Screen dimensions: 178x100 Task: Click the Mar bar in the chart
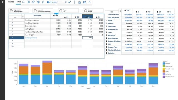tap(47, 72)
